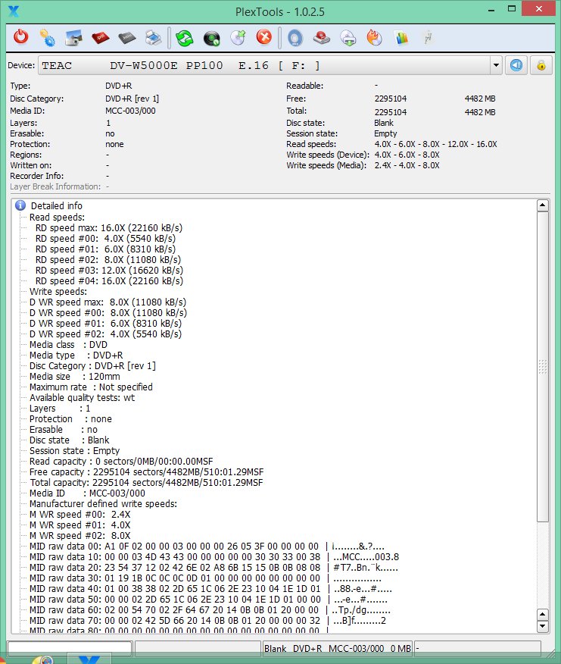The image size is (561, 664).
Task: Open the Device drive dropdown arrow
Action: coord(496,66)
